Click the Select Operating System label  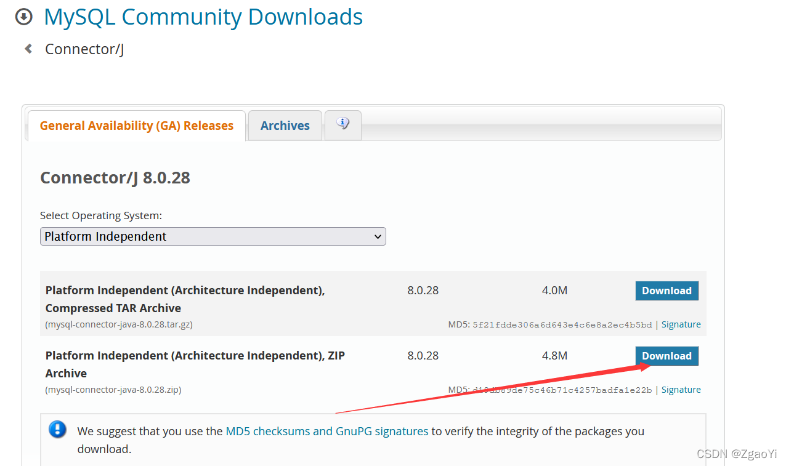[101, 215]
